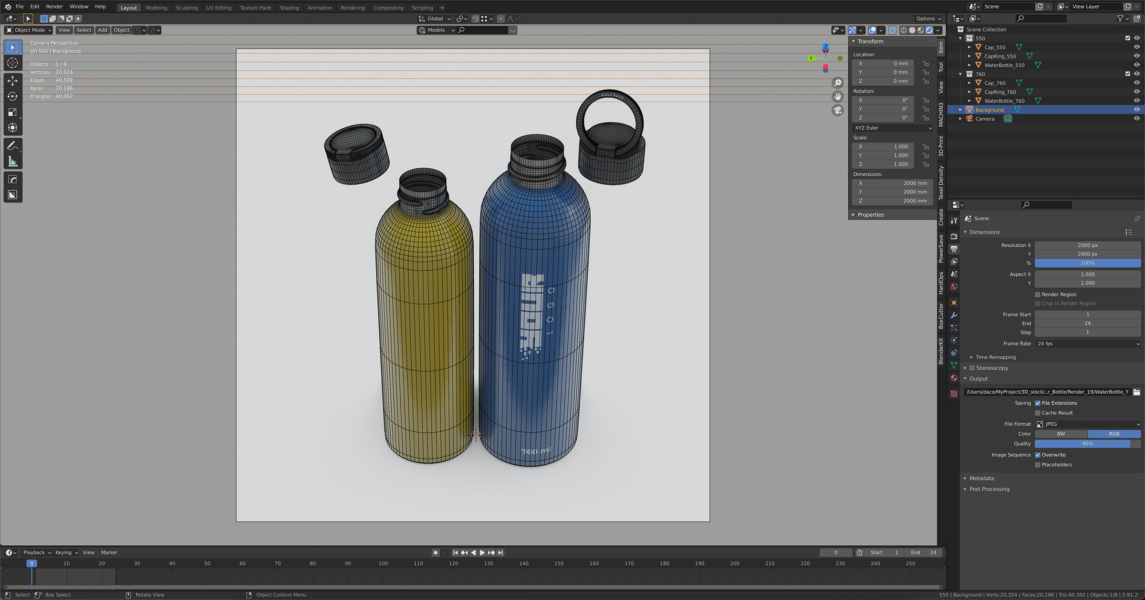
Task: Uncheck File Extensions checkbox
Action: [1038, 403]
